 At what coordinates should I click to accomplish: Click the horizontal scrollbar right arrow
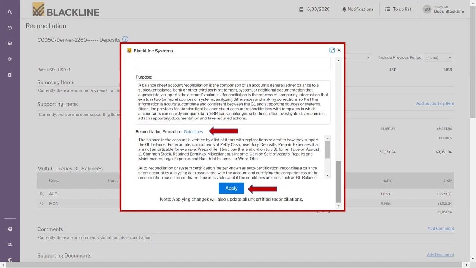point(467,265)
